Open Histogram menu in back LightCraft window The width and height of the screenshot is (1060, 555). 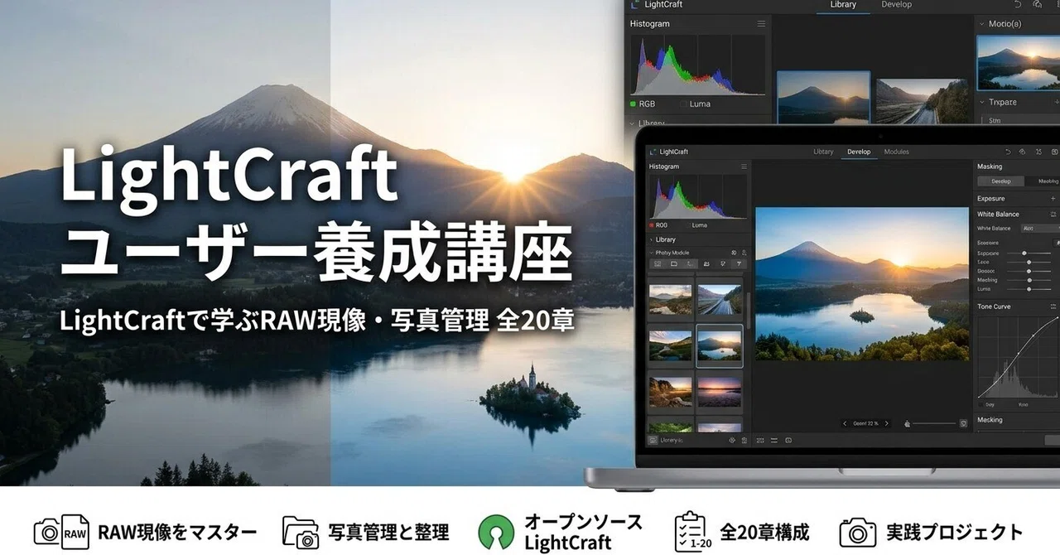point(761,24)
